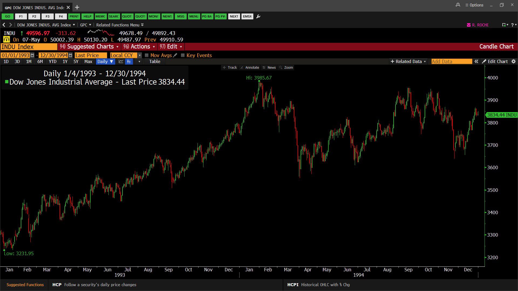Expand the Related Functions Menu
518x291 pixels.
click(x=120, y=25)
